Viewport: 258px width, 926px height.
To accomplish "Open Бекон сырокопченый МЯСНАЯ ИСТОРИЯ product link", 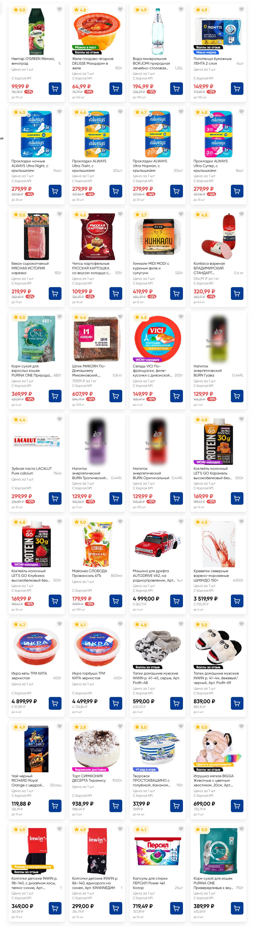I will pos(30,268).
